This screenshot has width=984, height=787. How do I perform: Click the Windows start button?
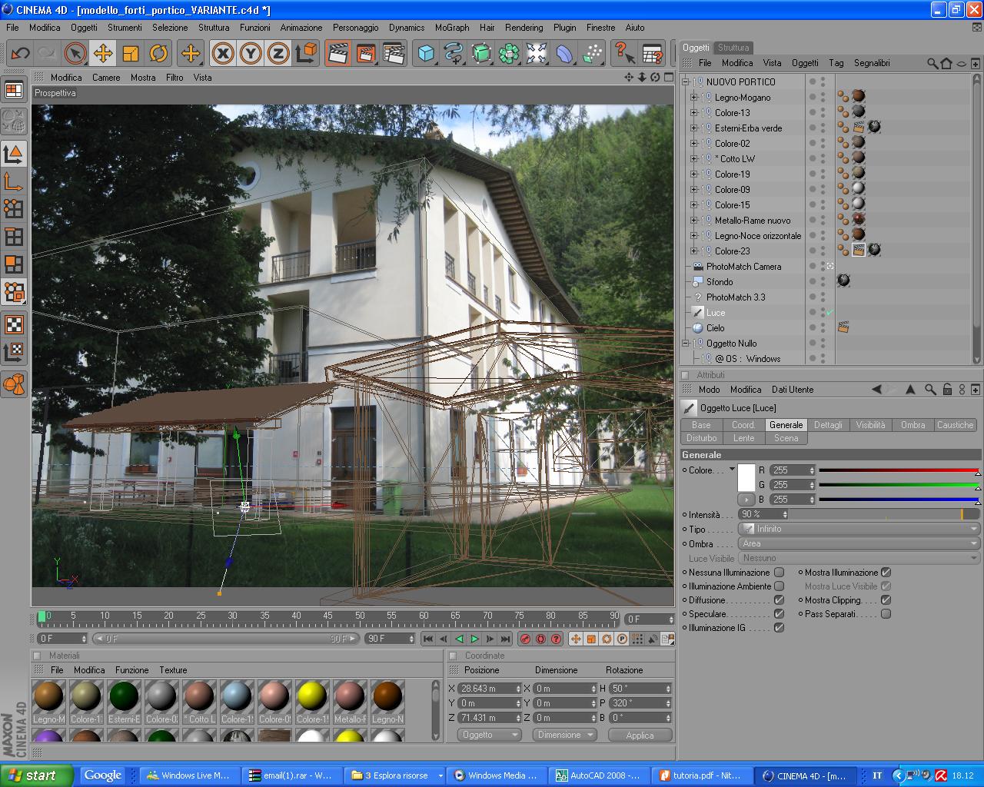[x=37, y=775]
